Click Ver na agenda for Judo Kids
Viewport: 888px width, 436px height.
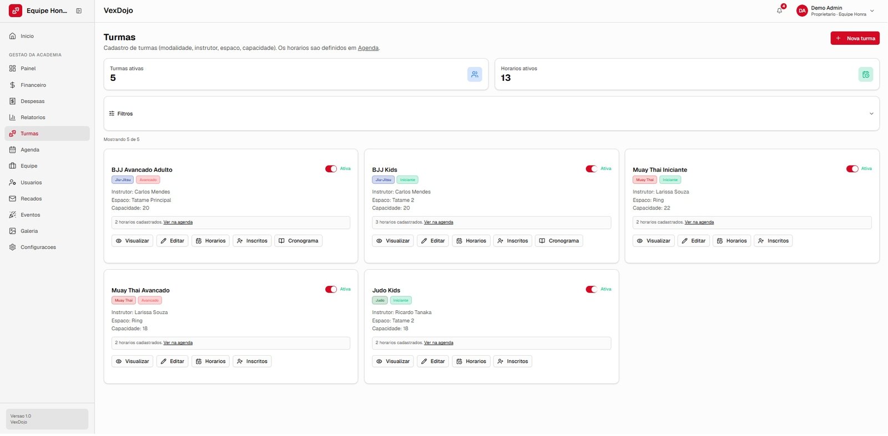[438, 343]
